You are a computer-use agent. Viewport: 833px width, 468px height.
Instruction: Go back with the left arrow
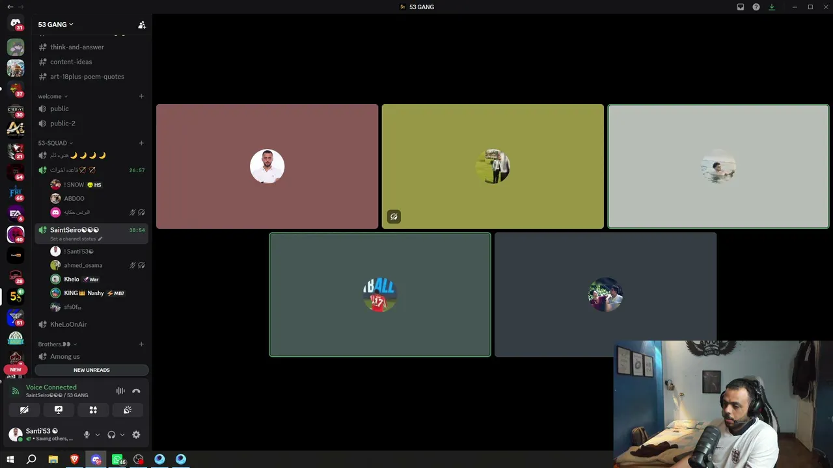(x=10, y=7)
